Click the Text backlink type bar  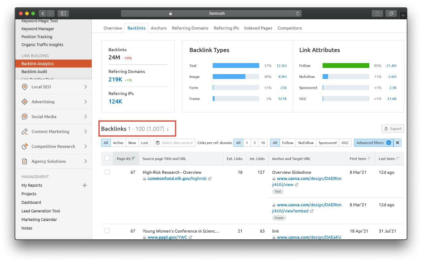[x=236, y=65]
